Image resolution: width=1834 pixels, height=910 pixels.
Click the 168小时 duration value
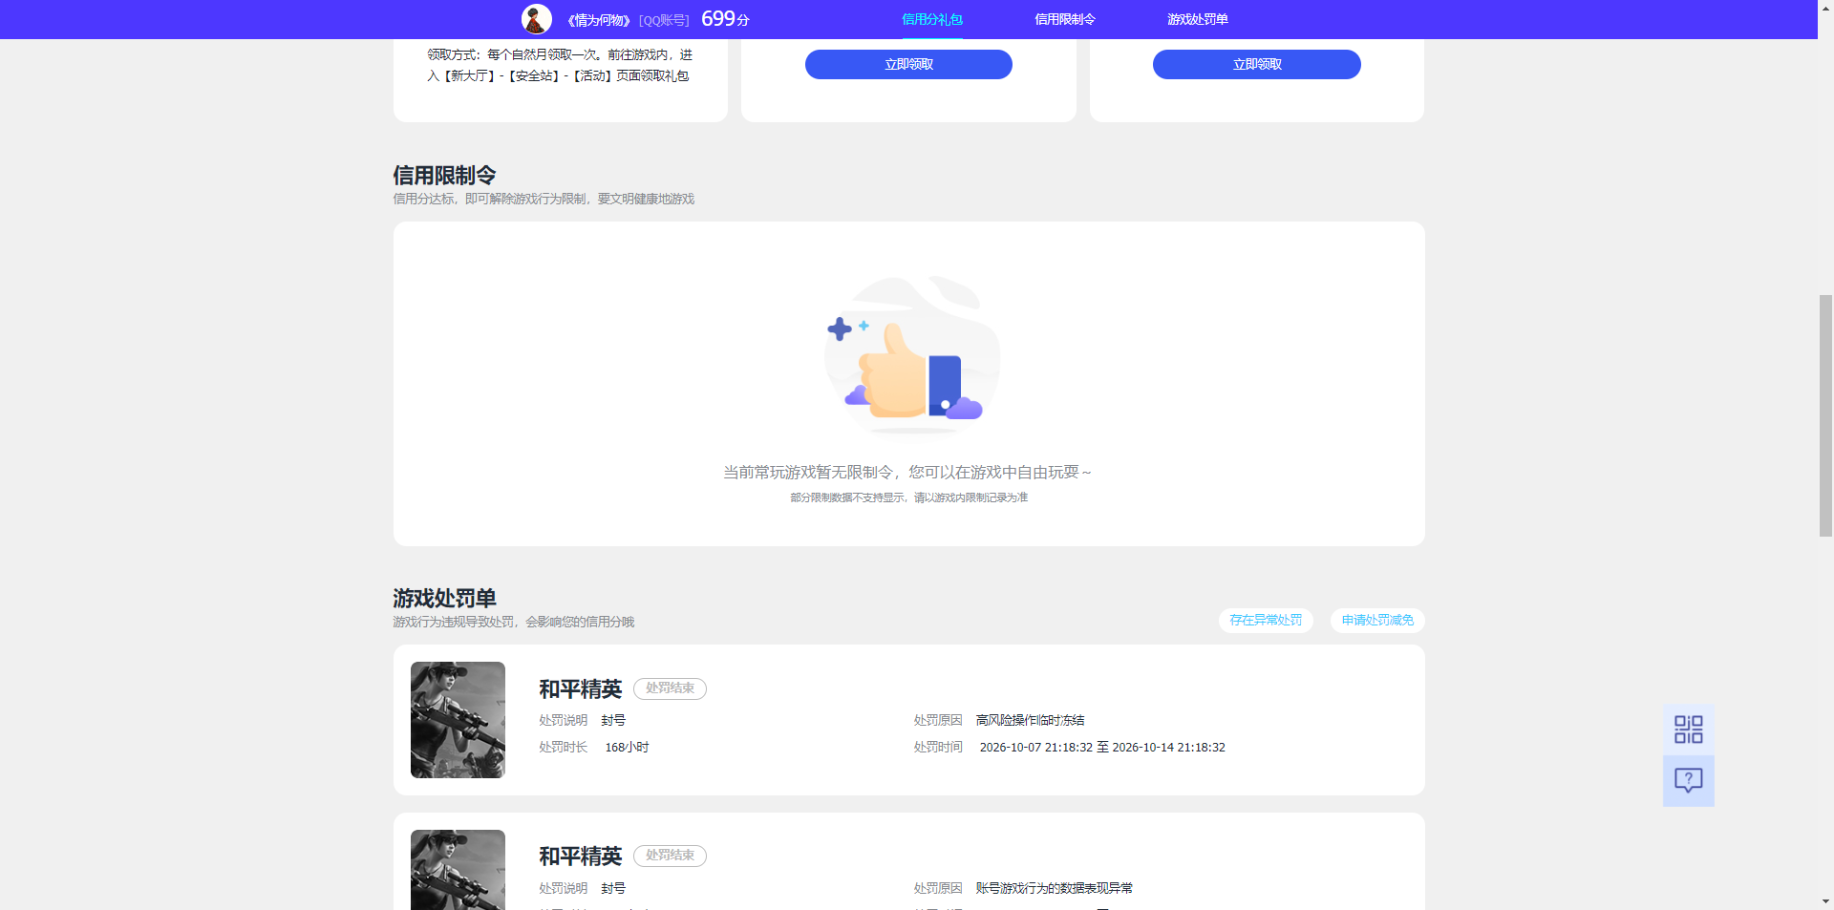point(627,747)
